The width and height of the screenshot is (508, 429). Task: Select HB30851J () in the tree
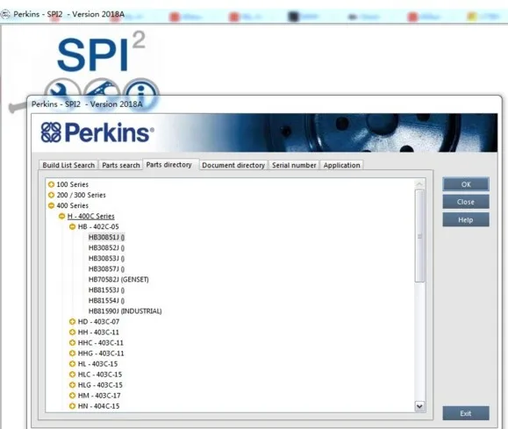pyautogui.click(x=106, y=237)
